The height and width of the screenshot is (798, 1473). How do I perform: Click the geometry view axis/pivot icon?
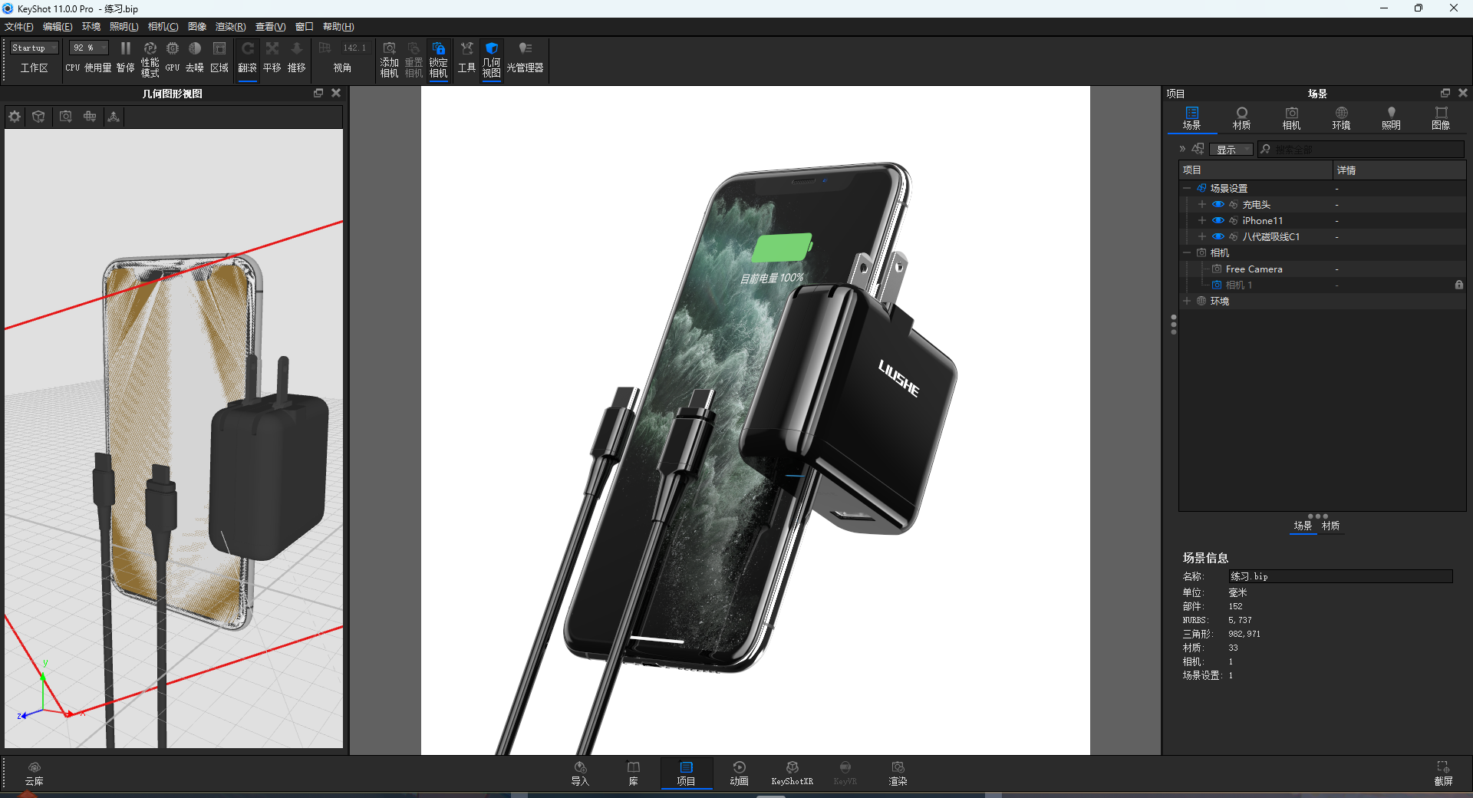(x=114, y=117)
